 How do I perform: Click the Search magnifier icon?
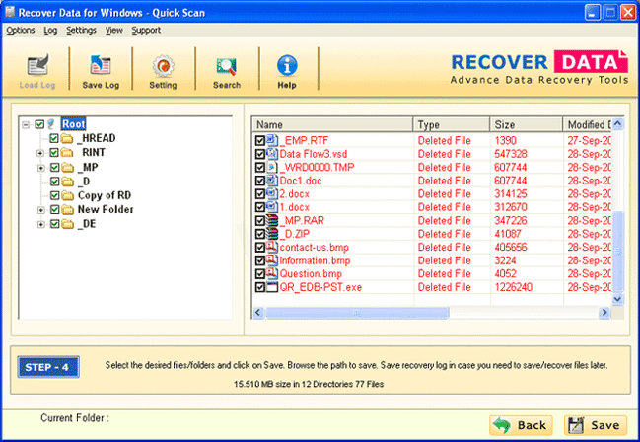tap(227, 67)
